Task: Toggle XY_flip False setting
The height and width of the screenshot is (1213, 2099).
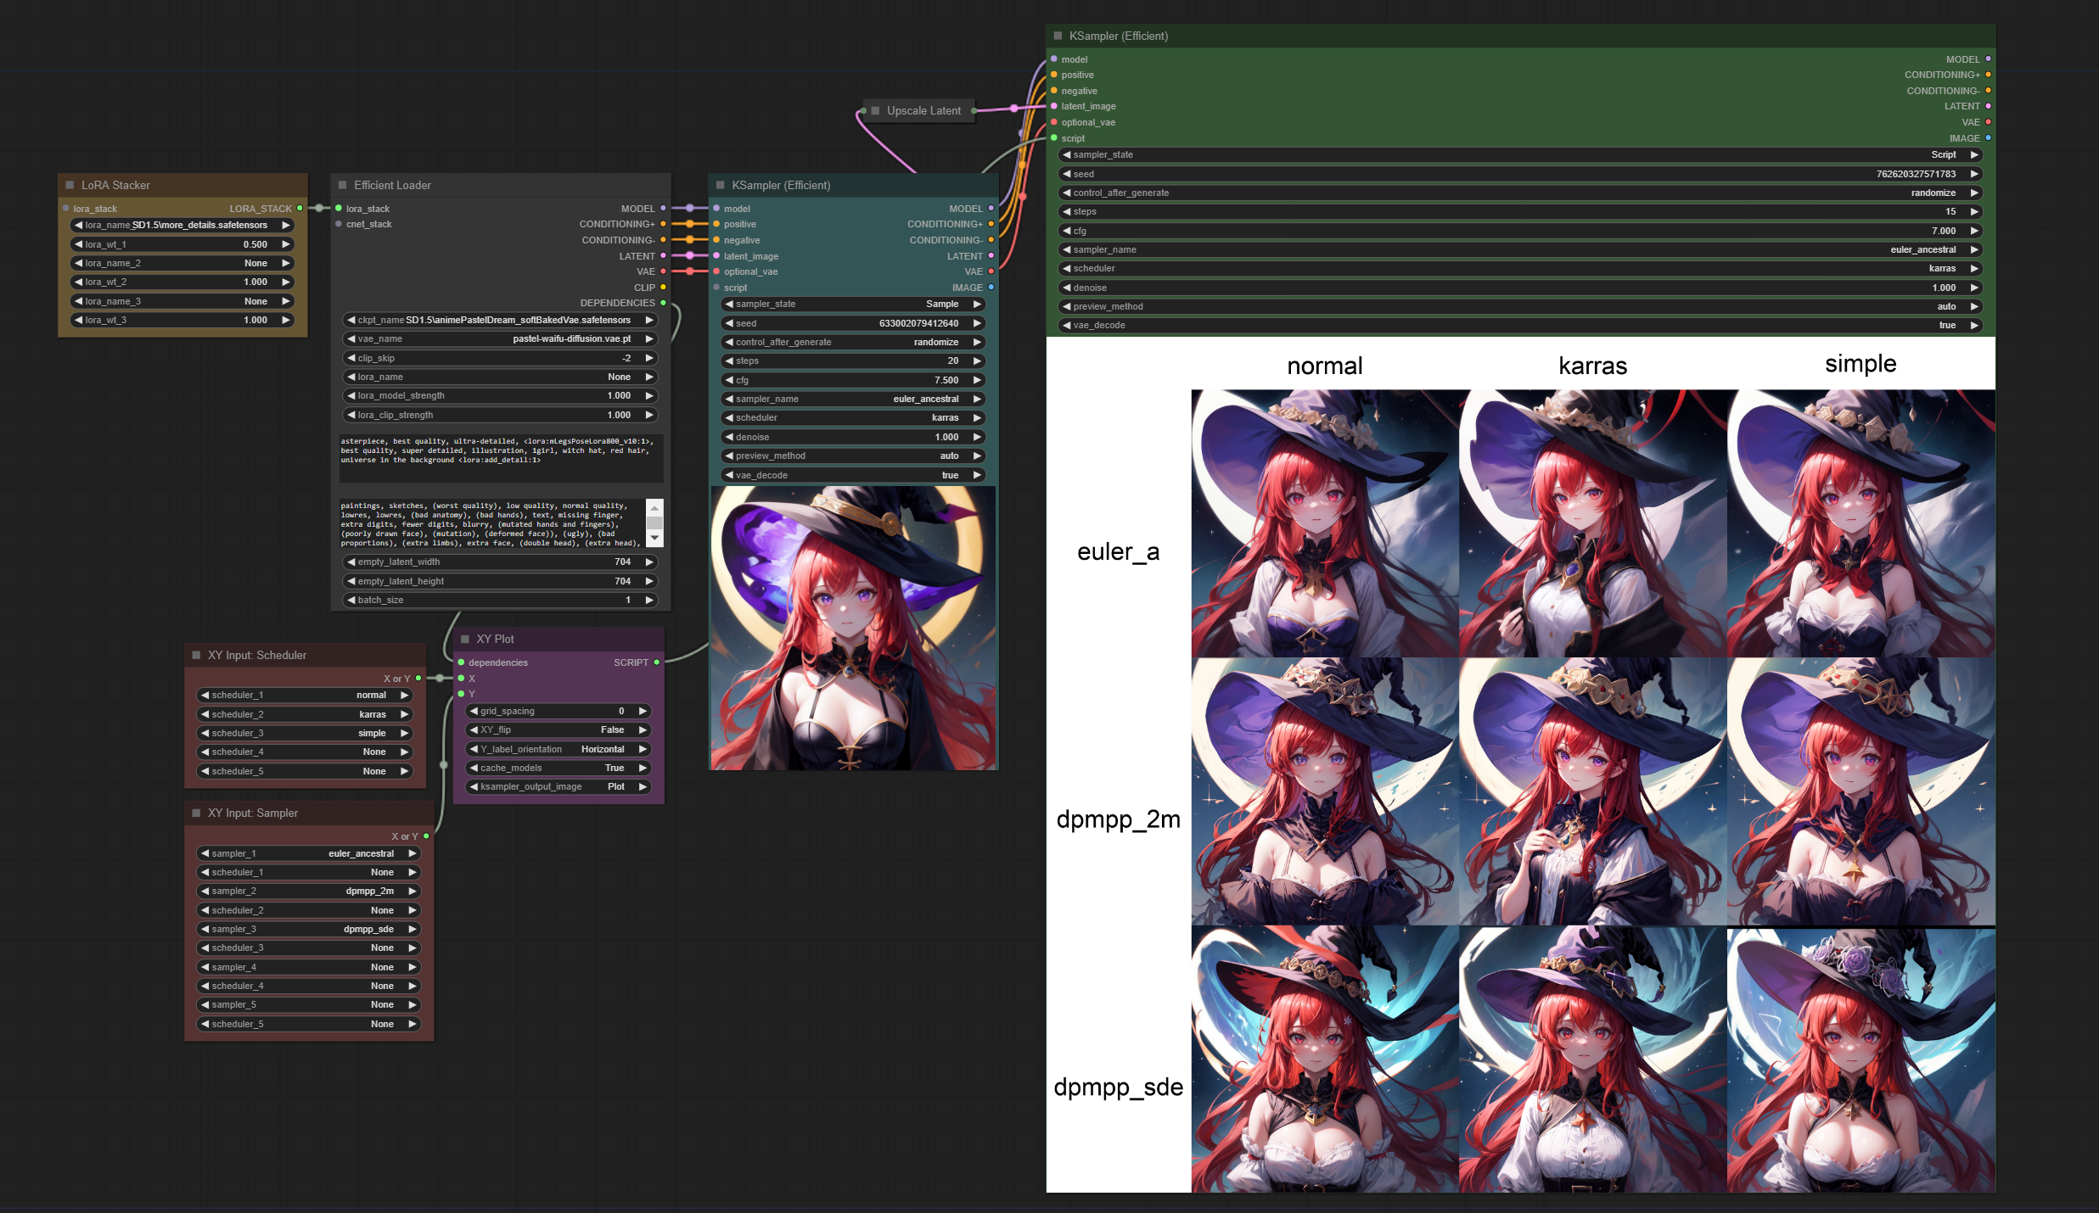Action: coord(558,729)
